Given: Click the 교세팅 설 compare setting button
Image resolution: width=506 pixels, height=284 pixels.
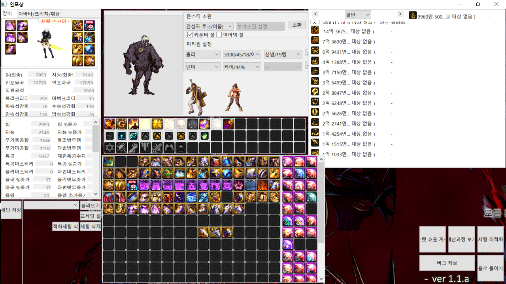Looking at the screenshot, I should [x=91, y=216].
